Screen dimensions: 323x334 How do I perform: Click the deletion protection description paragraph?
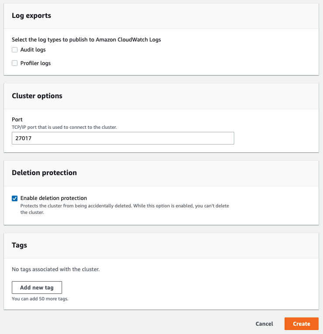point(125,209)
